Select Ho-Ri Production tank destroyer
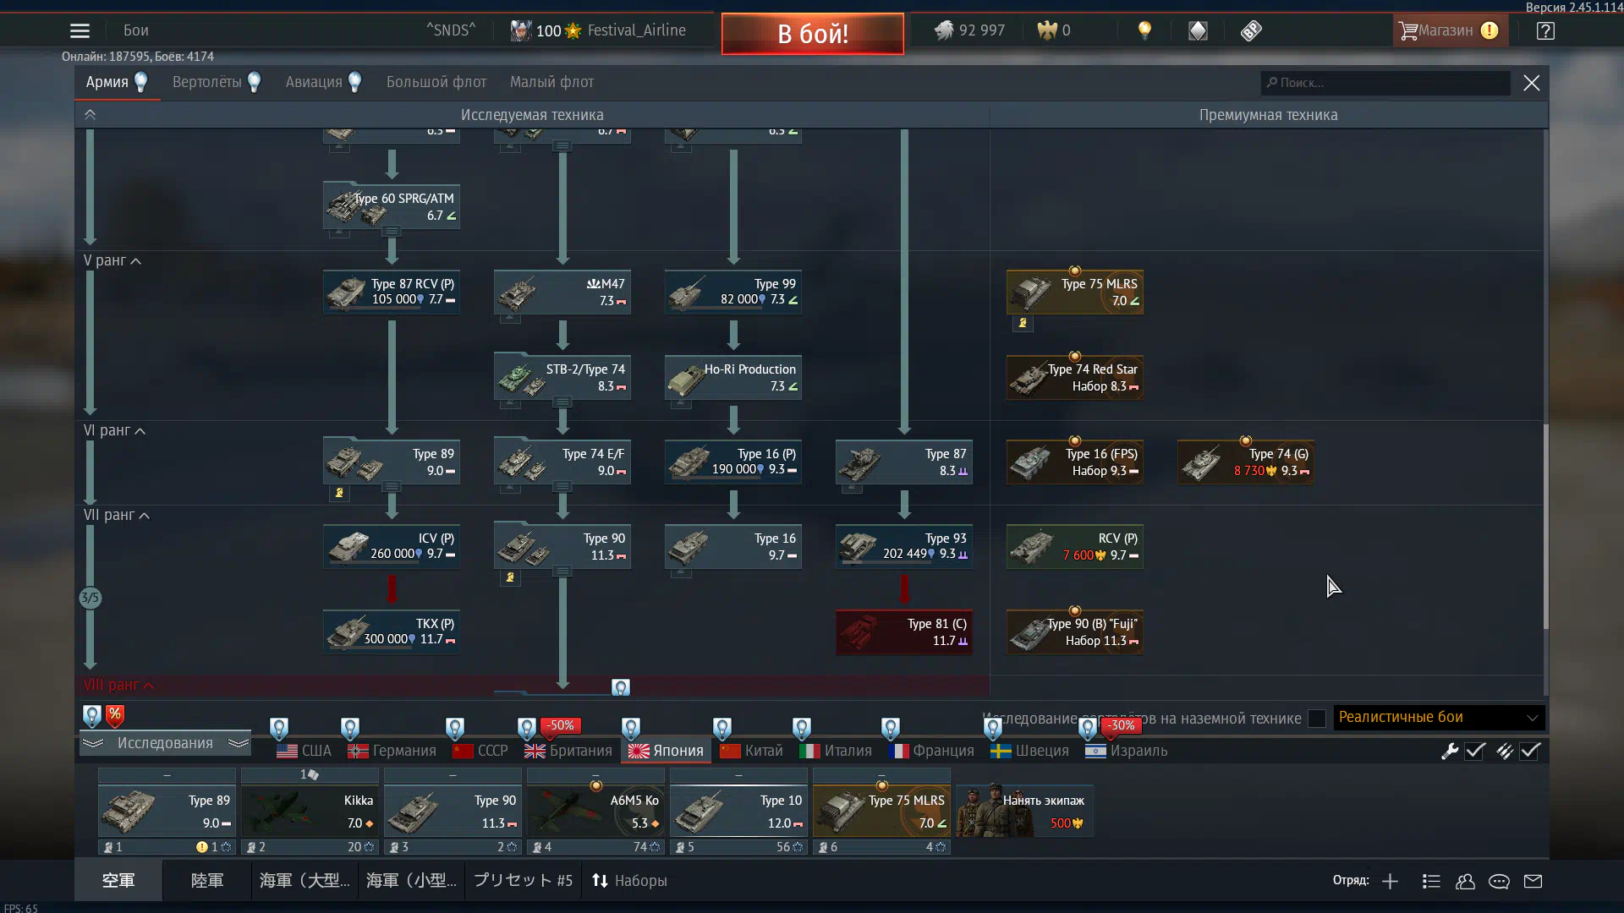The width and height of the screenshot is (1624, 913). coord(733,377)
